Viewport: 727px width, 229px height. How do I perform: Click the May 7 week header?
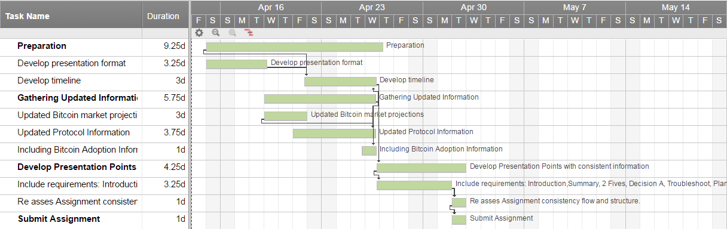575,8
